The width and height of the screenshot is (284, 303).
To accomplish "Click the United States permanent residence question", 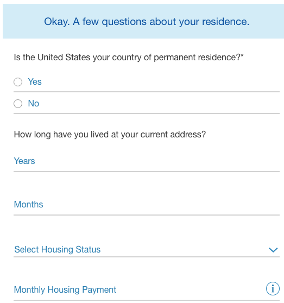I will coord(129,58).
